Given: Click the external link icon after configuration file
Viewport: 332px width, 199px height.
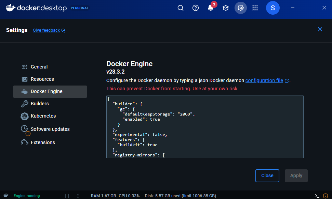Looking at the screenshot, I should coord(287,81).
